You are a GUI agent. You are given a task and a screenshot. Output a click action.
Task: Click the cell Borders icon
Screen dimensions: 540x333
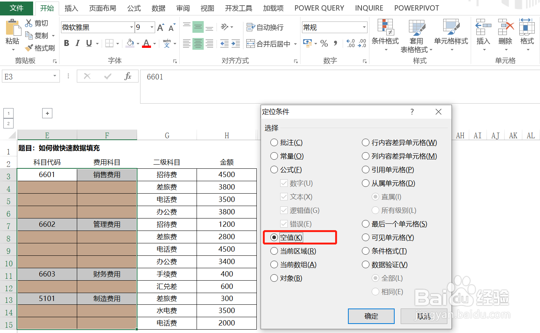[109, 43]
